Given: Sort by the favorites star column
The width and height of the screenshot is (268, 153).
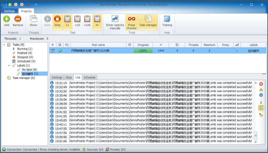Looking at the screenshot, I should coord(53,45).
